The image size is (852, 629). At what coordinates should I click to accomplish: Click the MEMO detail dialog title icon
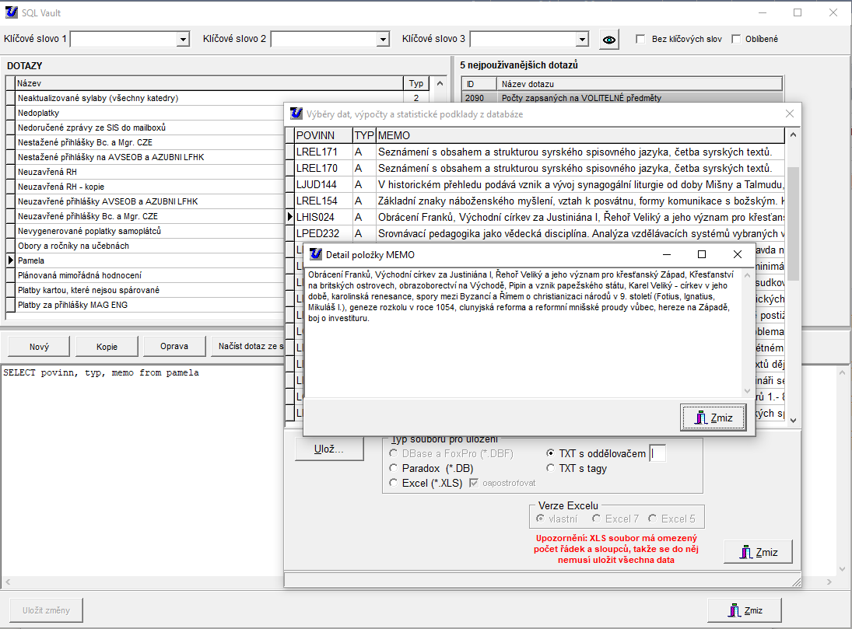pyautogui.click(x=315, y=254)
